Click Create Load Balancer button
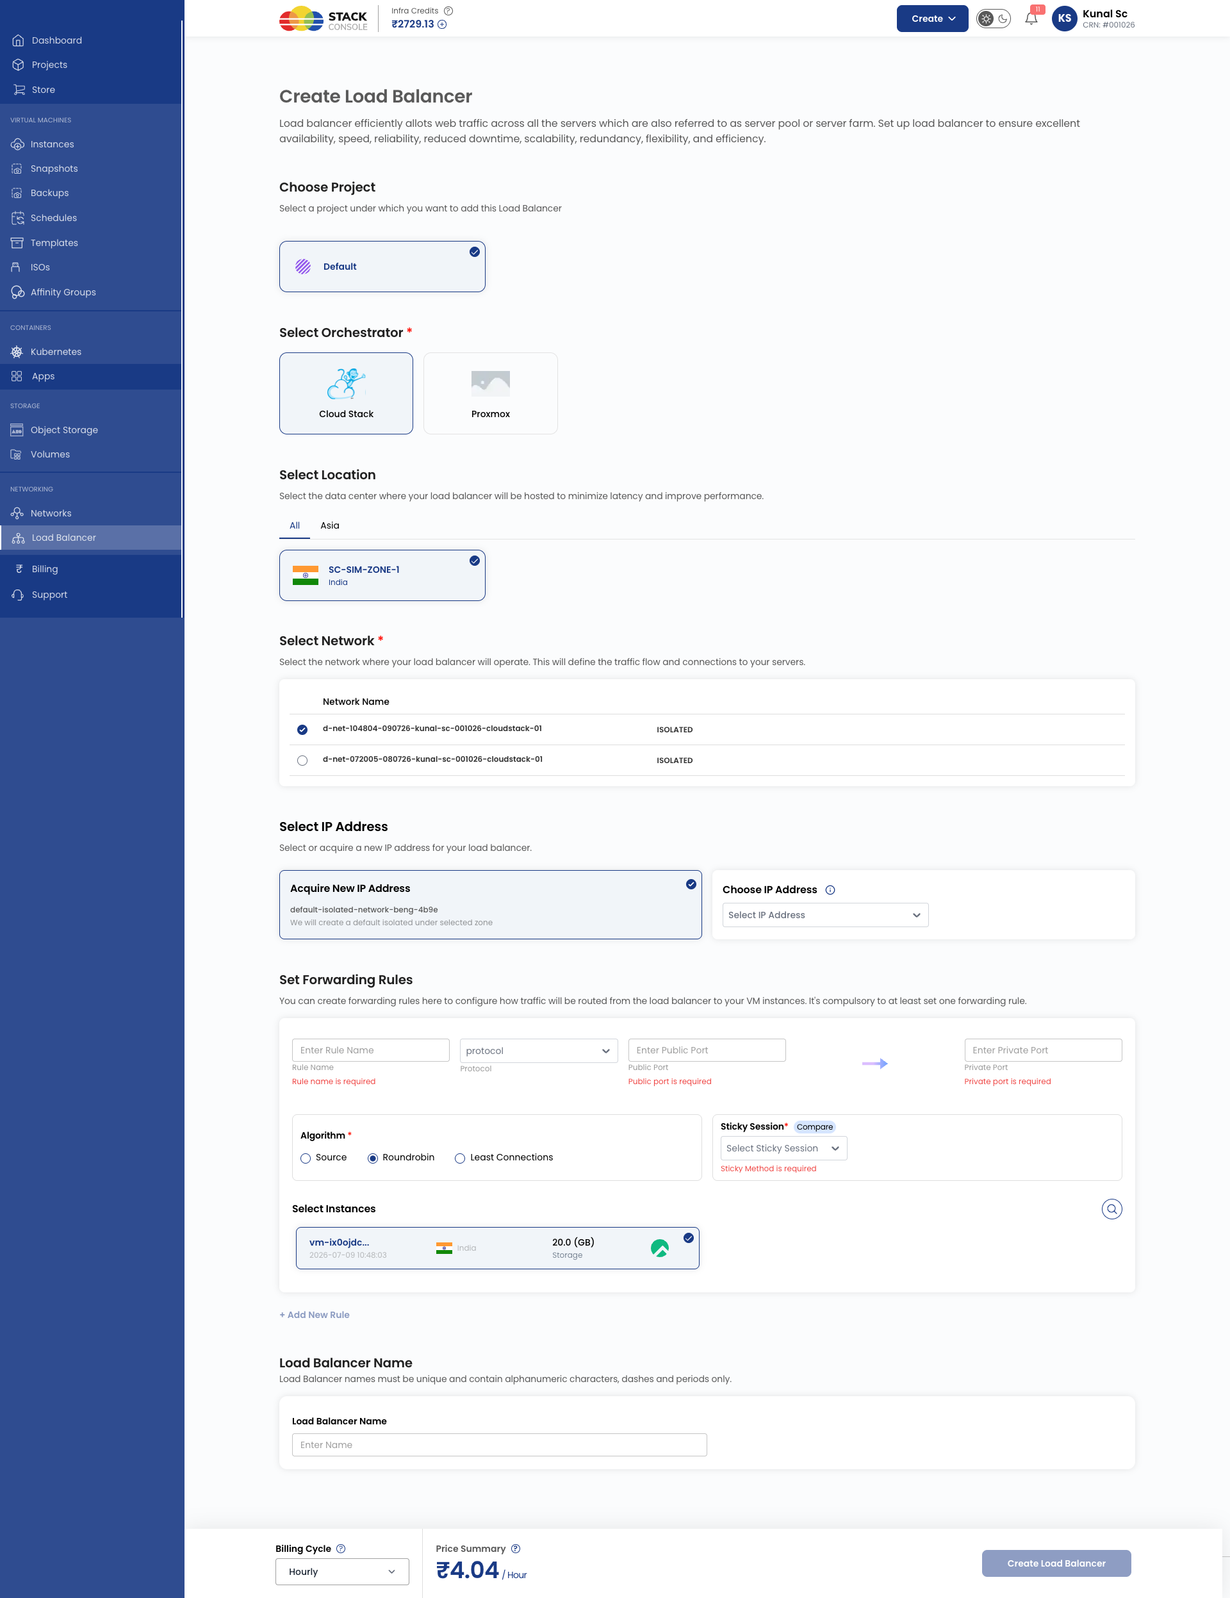Image resolution: width=1230 pixels, height=1598 pixels. click(x=1056, y=1563)
